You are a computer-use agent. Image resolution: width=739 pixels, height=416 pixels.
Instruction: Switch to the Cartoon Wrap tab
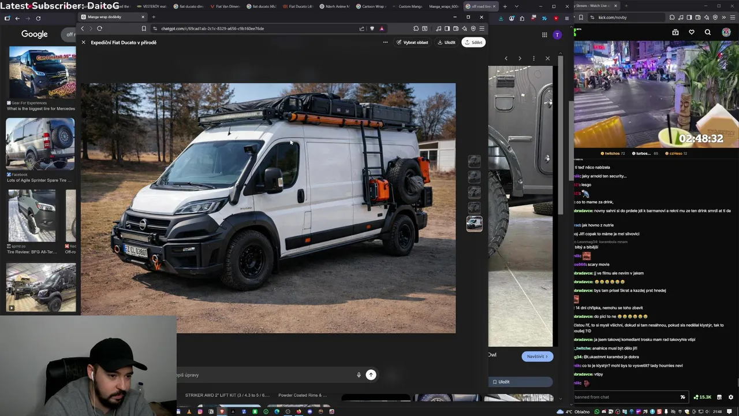tap(370, 6)
